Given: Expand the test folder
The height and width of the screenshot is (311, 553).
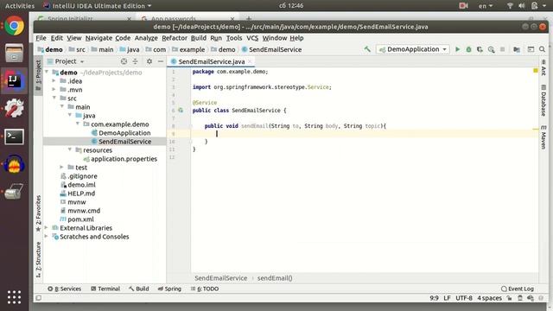Looking at the screenshot, I should coord(62,167).
